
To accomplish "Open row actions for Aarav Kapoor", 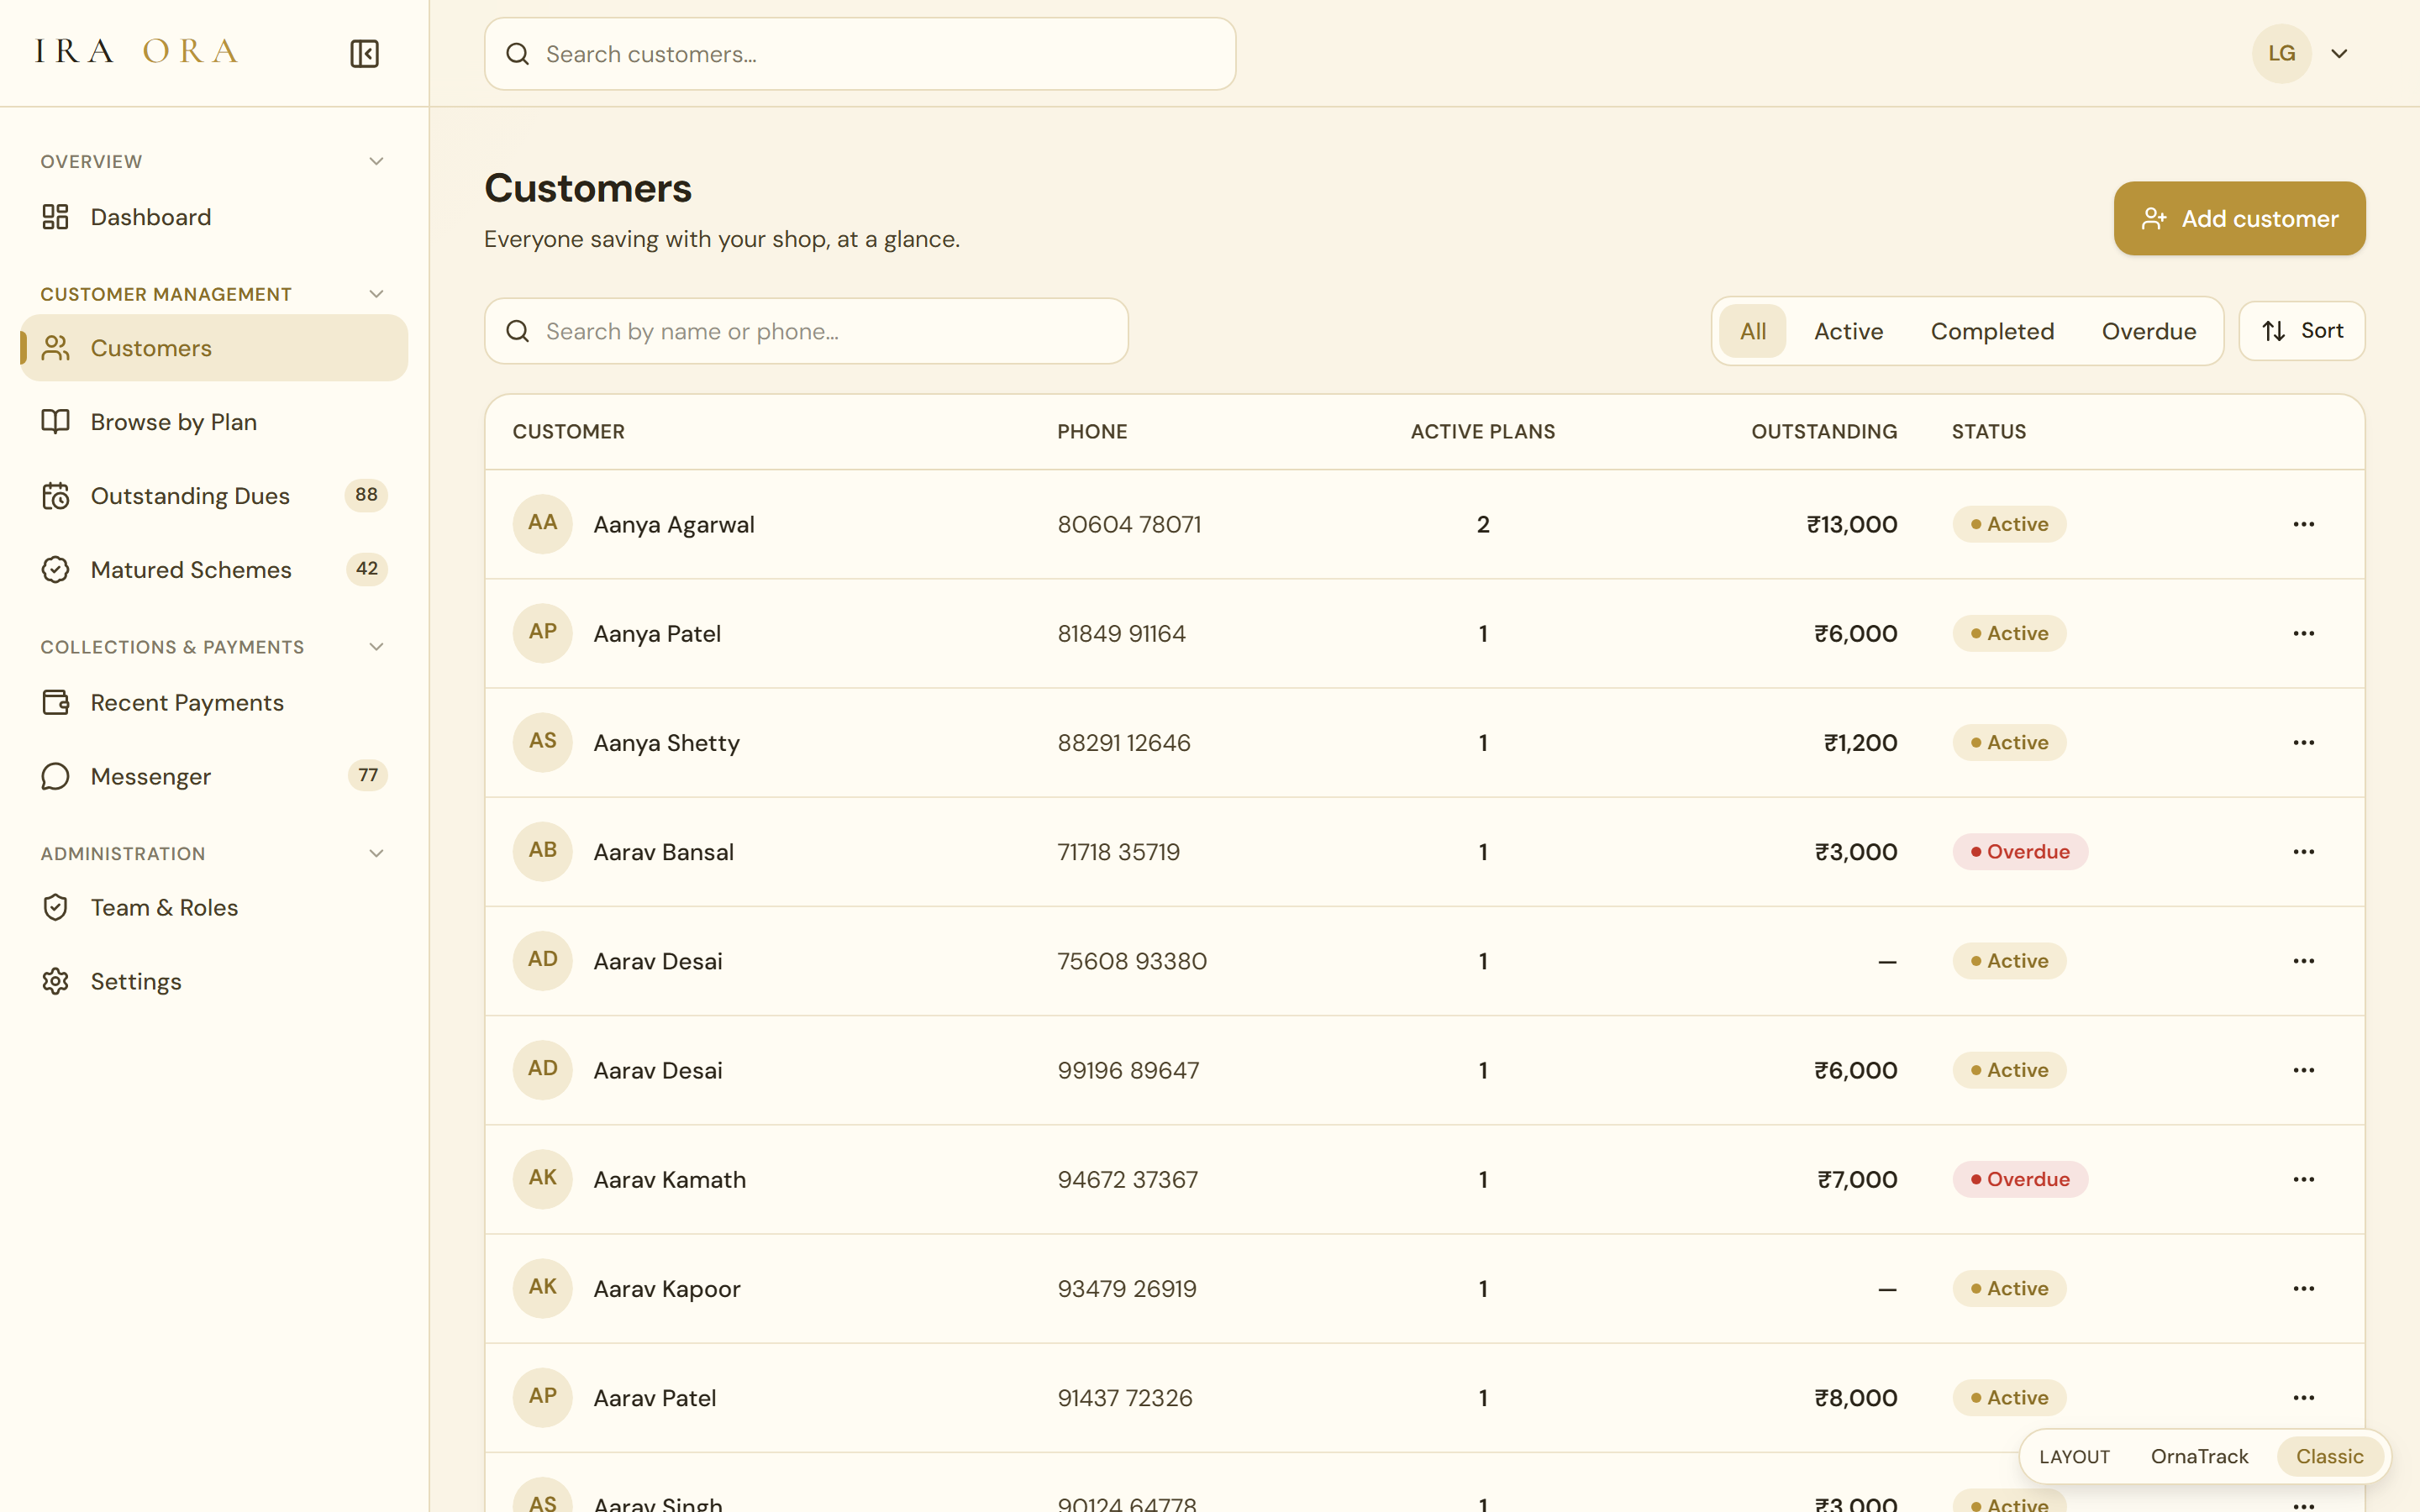I will [2304, 1288].
